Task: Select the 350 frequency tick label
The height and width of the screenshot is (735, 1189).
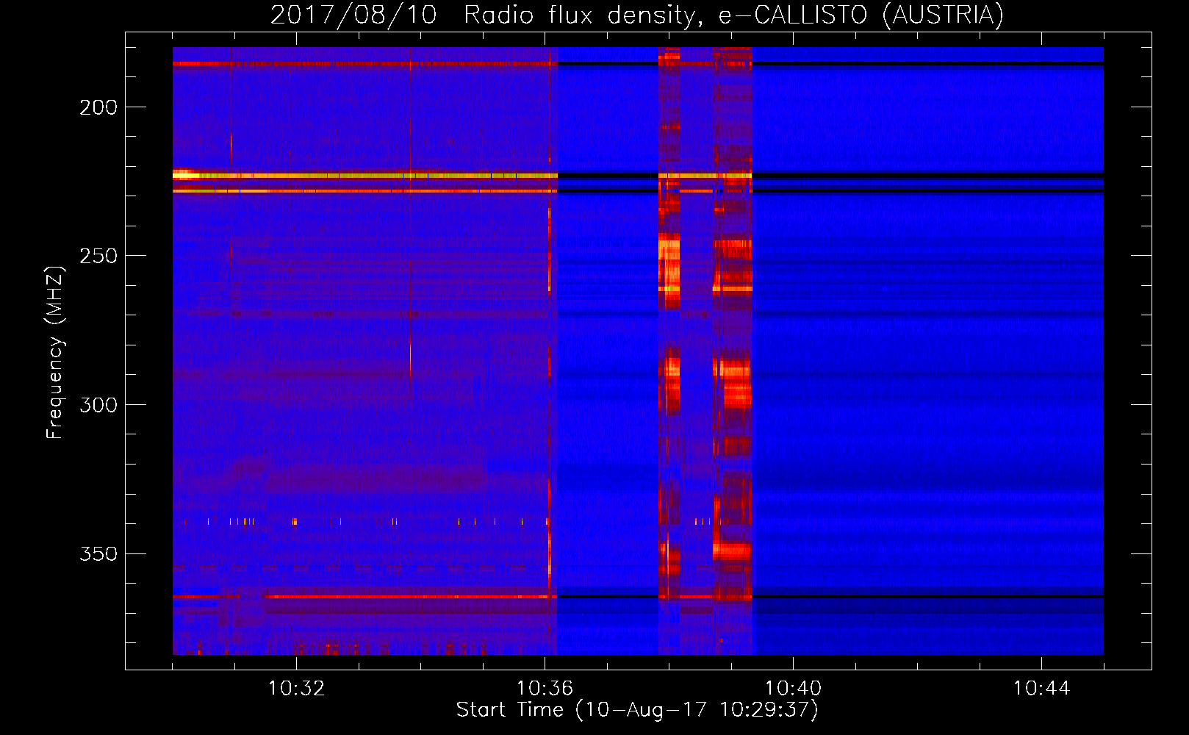Action: 98,553
